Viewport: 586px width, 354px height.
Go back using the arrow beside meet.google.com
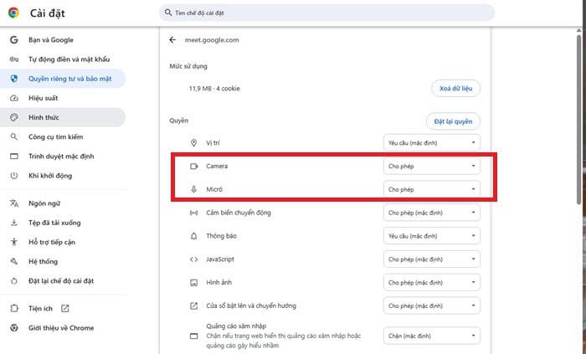(x=172, y=39)
